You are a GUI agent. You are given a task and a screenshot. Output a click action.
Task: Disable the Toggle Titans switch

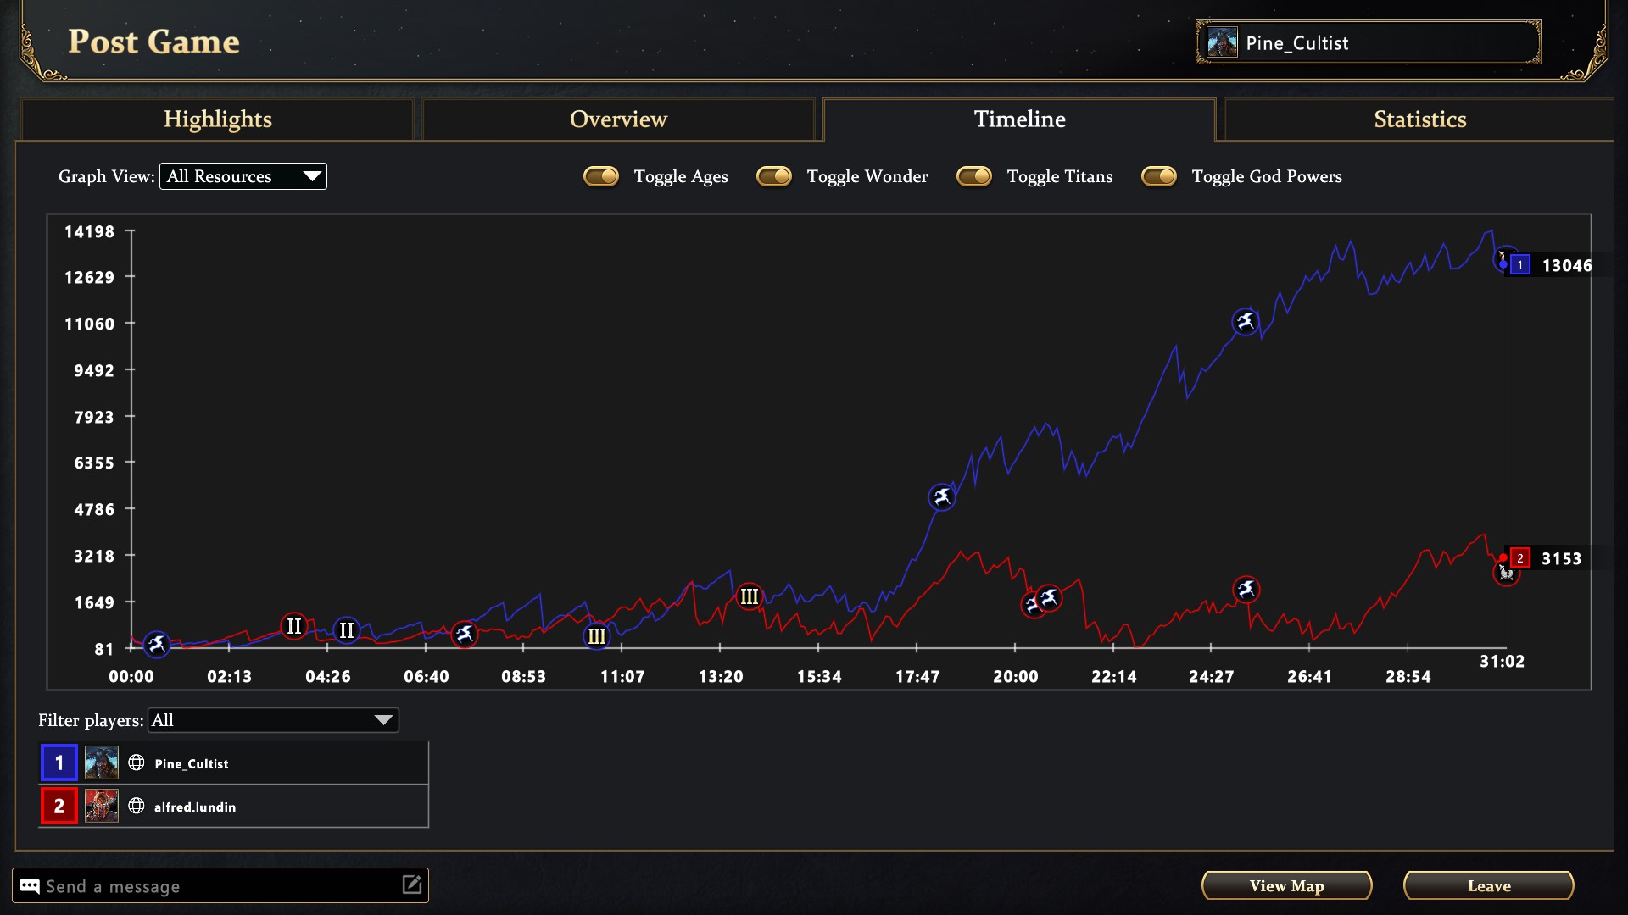pyautogui.click(x=974, y=176)
